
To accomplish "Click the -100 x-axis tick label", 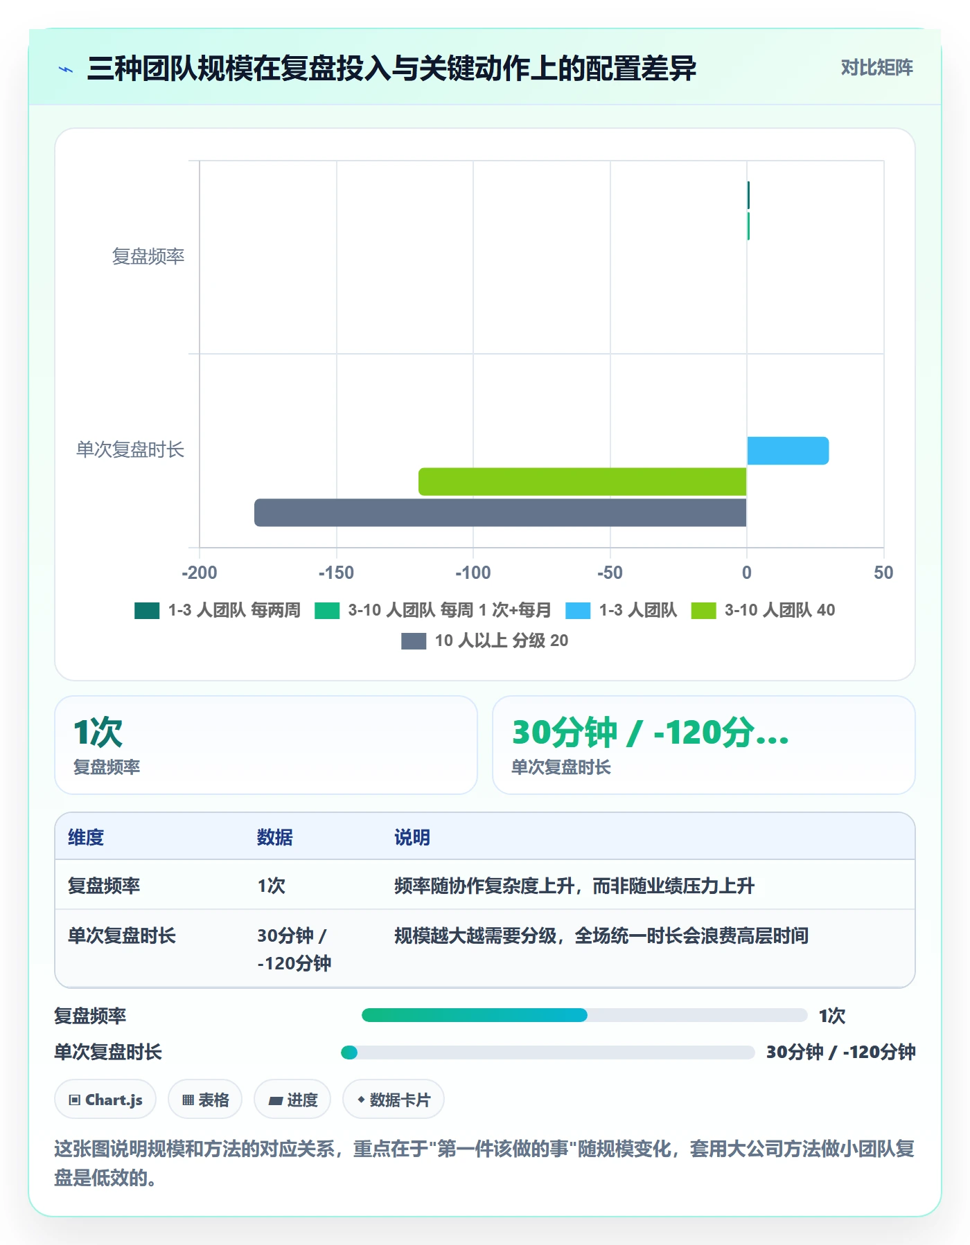I will point(473,573).
